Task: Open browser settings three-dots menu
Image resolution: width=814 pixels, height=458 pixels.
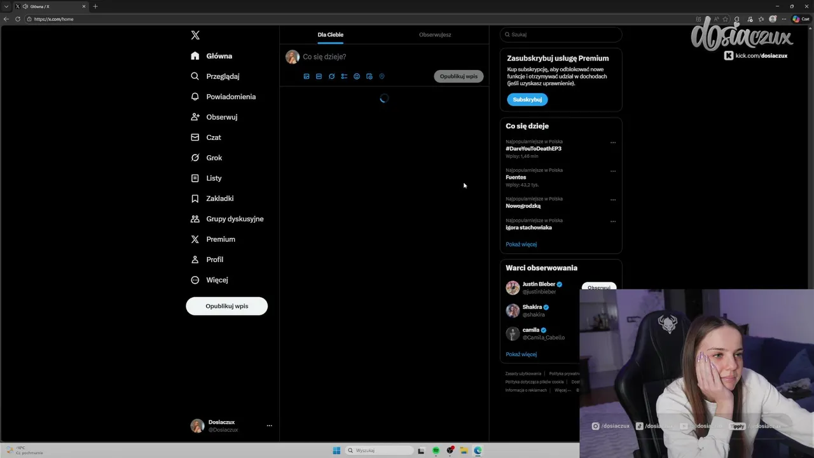Action: [785, 19]
